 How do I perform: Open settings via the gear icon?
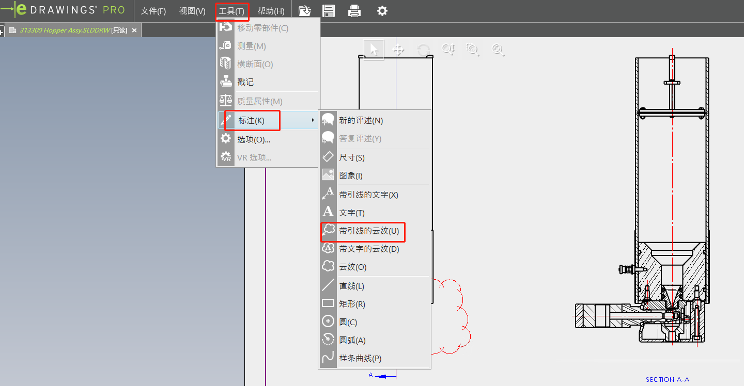[x=382, y=11]
